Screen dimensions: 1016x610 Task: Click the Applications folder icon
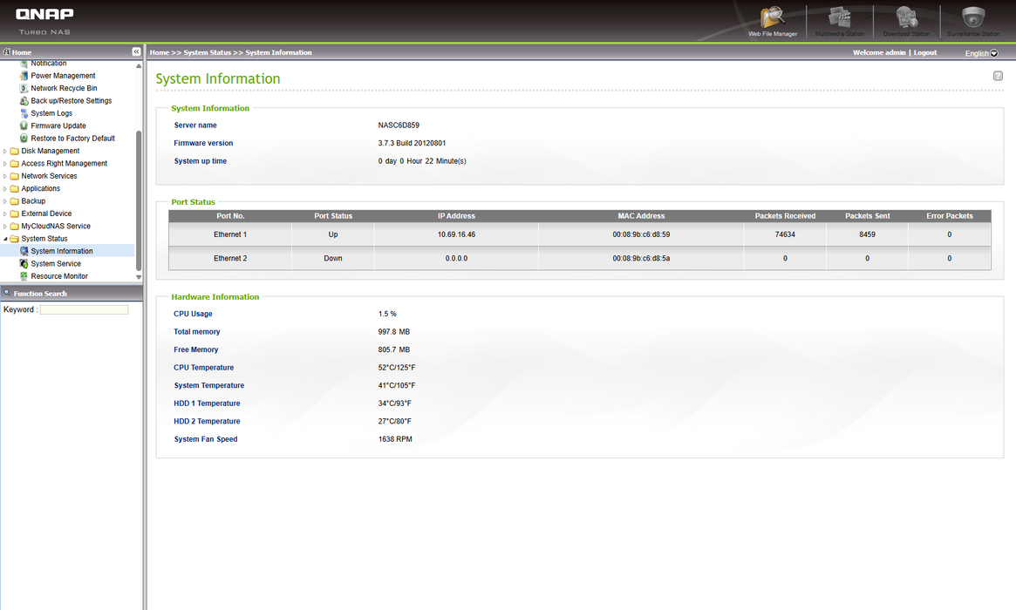14,188
